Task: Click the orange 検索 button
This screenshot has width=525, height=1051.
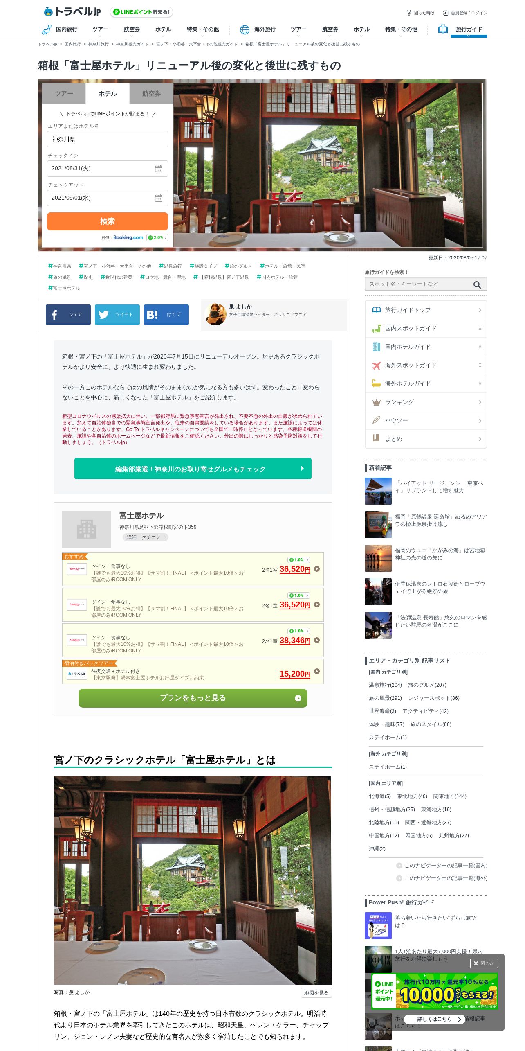Action: point(108,221)
